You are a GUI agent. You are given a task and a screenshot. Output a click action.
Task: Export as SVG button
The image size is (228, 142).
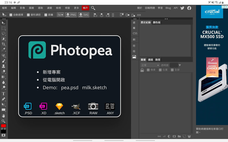[x=84, y=15]
